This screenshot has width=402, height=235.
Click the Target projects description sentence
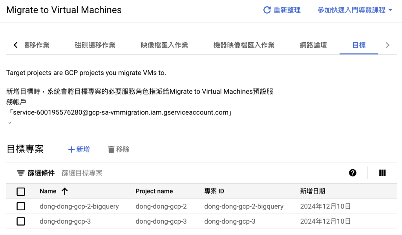click(x=86, y=73)
